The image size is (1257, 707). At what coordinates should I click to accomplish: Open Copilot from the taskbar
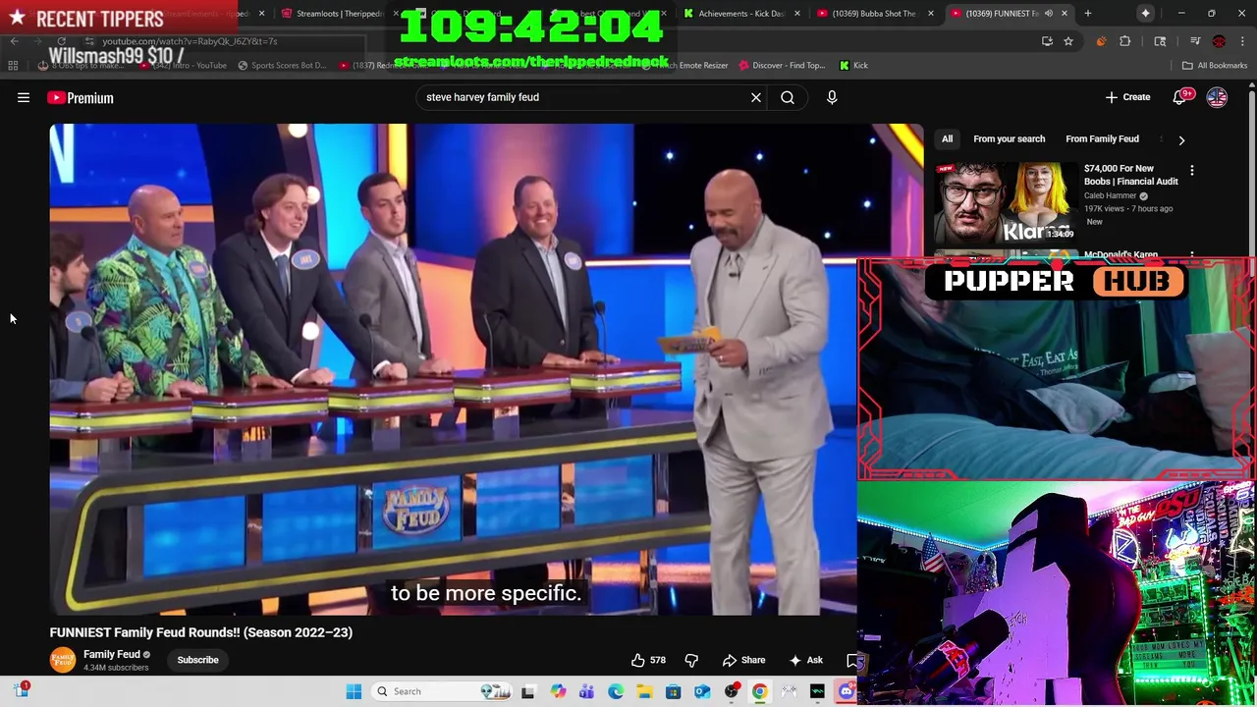(x=558, y=691)
